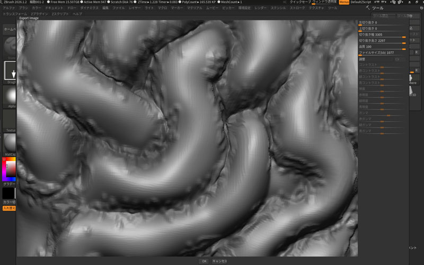Adjust the 切り抜き幅 3305 slider
The height and width of the screenshot is (265, 424).
[382, 35]
